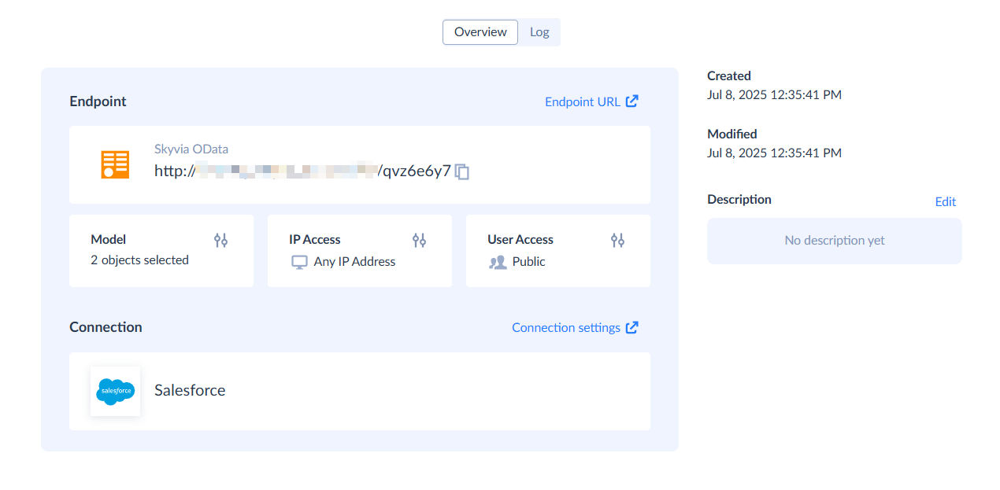Edit the description

946,201
